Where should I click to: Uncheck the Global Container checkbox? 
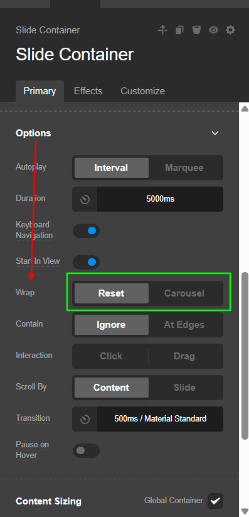tap(215, 501)
